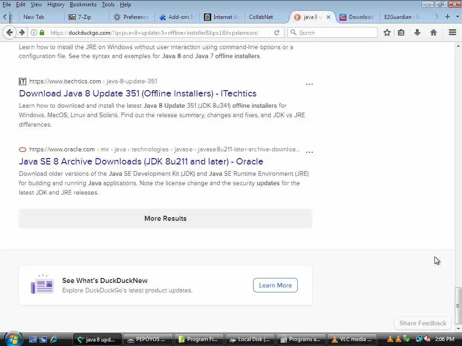
Task: List all tabs dropdown arrow
Action: coord(457,17)
